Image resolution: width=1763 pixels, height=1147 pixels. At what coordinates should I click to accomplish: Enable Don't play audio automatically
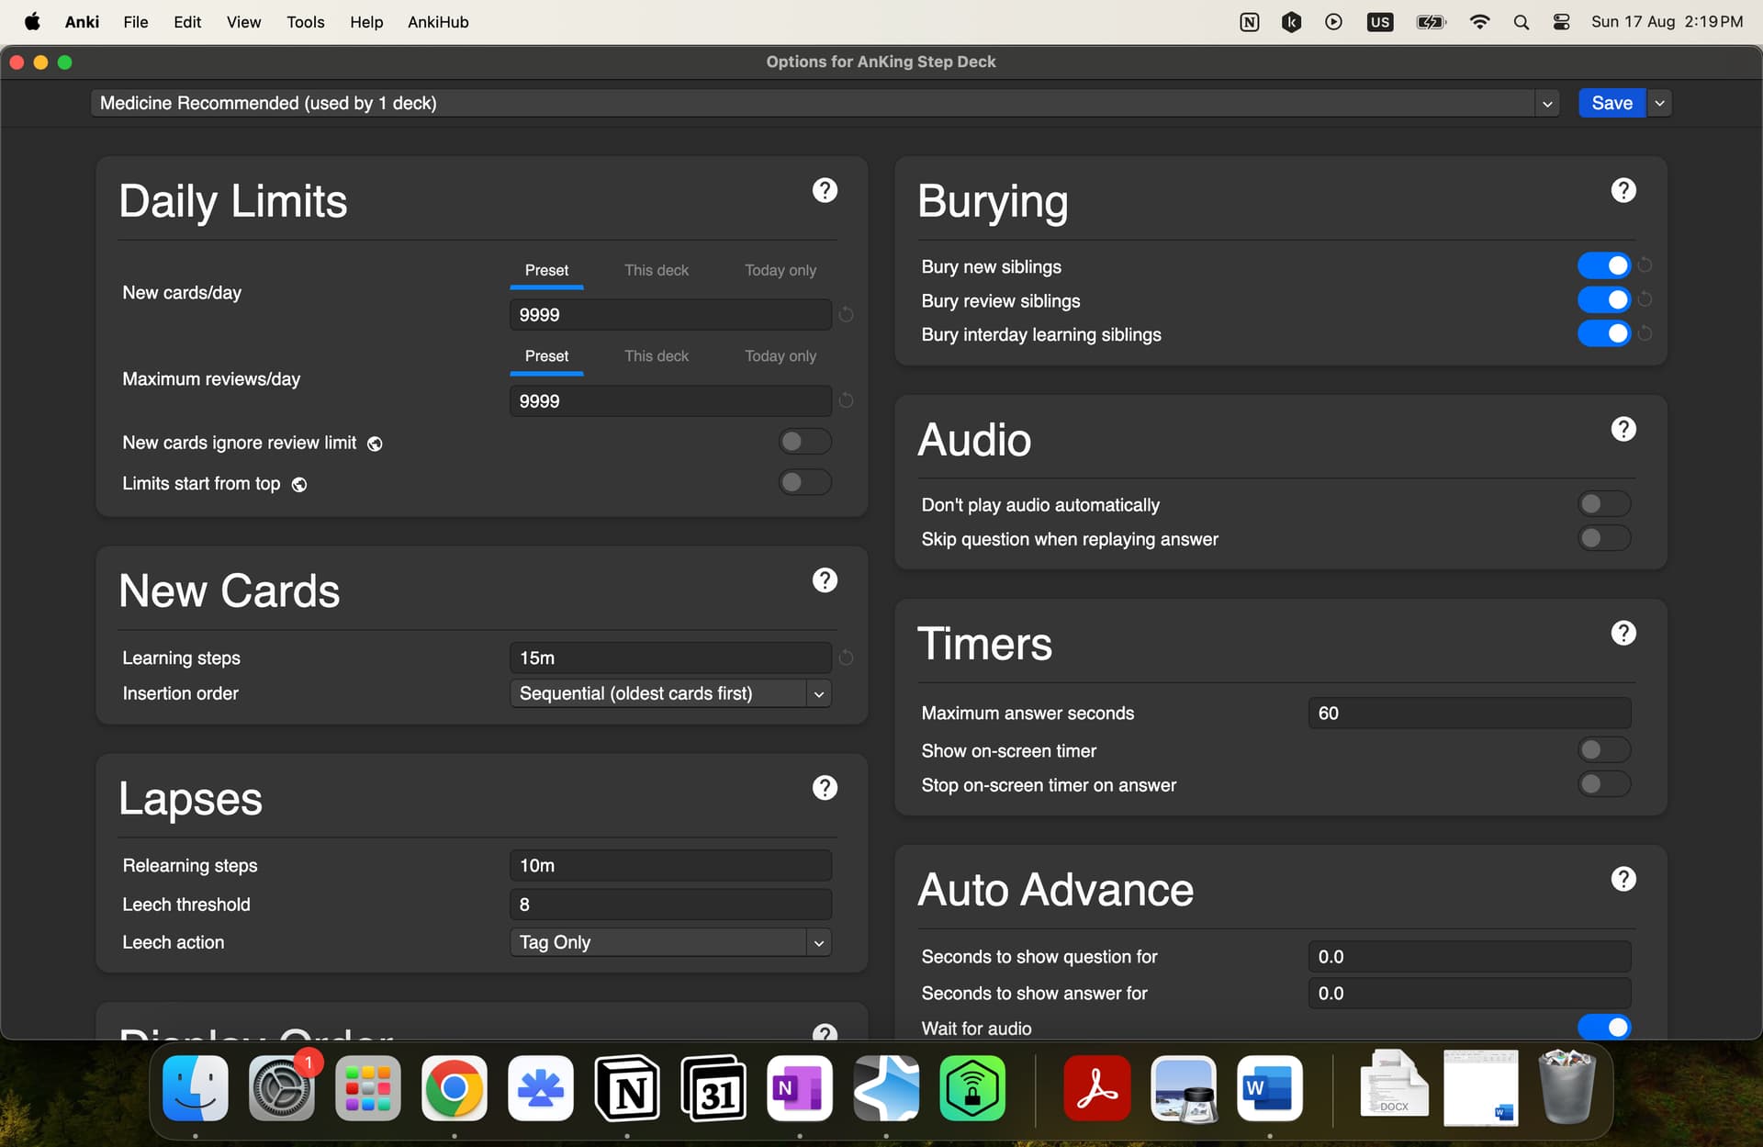click(x=1603, y=504)
